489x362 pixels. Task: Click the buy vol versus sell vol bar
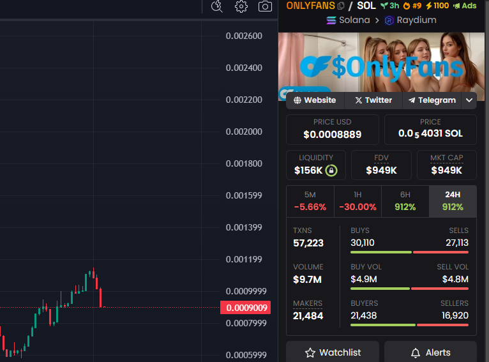pos(409,289)
